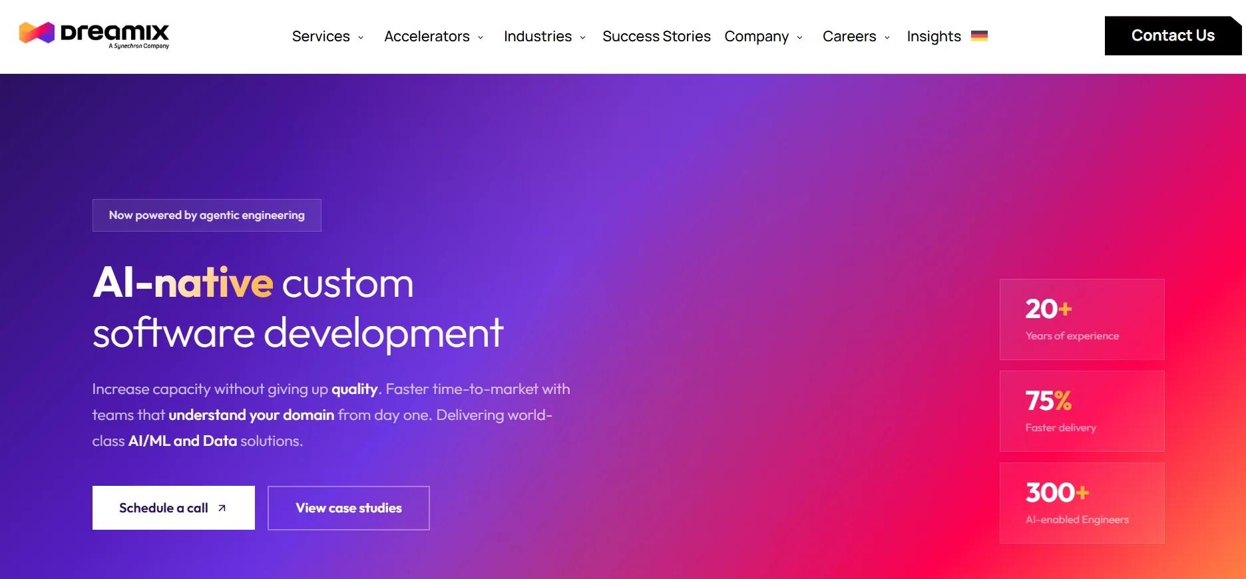1246x579 pixels.
Task: Go to Success Stories
Action: (x=656, y=36)
